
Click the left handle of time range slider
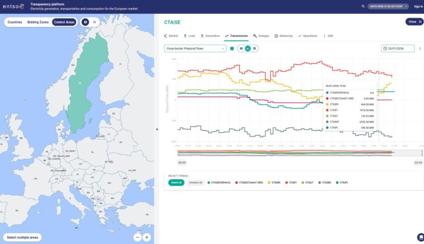pos(178,153)
